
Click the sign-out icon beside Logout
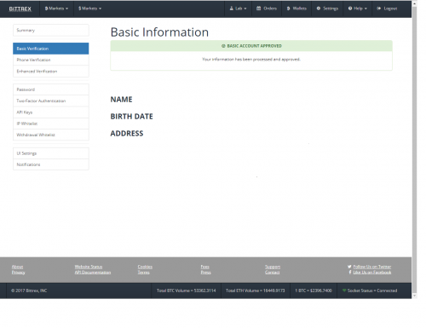tap(379, 9)
